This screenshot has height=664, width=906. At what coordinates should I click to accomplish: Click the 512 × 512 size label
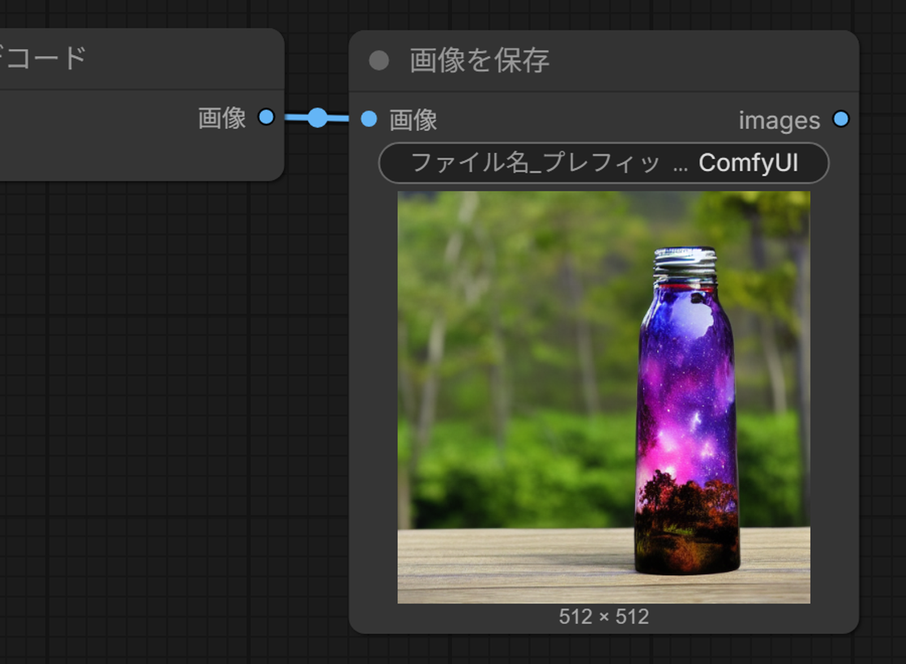[604, 616]
